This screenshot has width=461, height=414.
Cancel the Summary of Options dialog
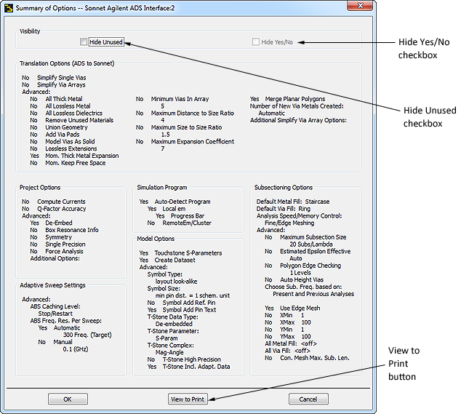[308, 399]
